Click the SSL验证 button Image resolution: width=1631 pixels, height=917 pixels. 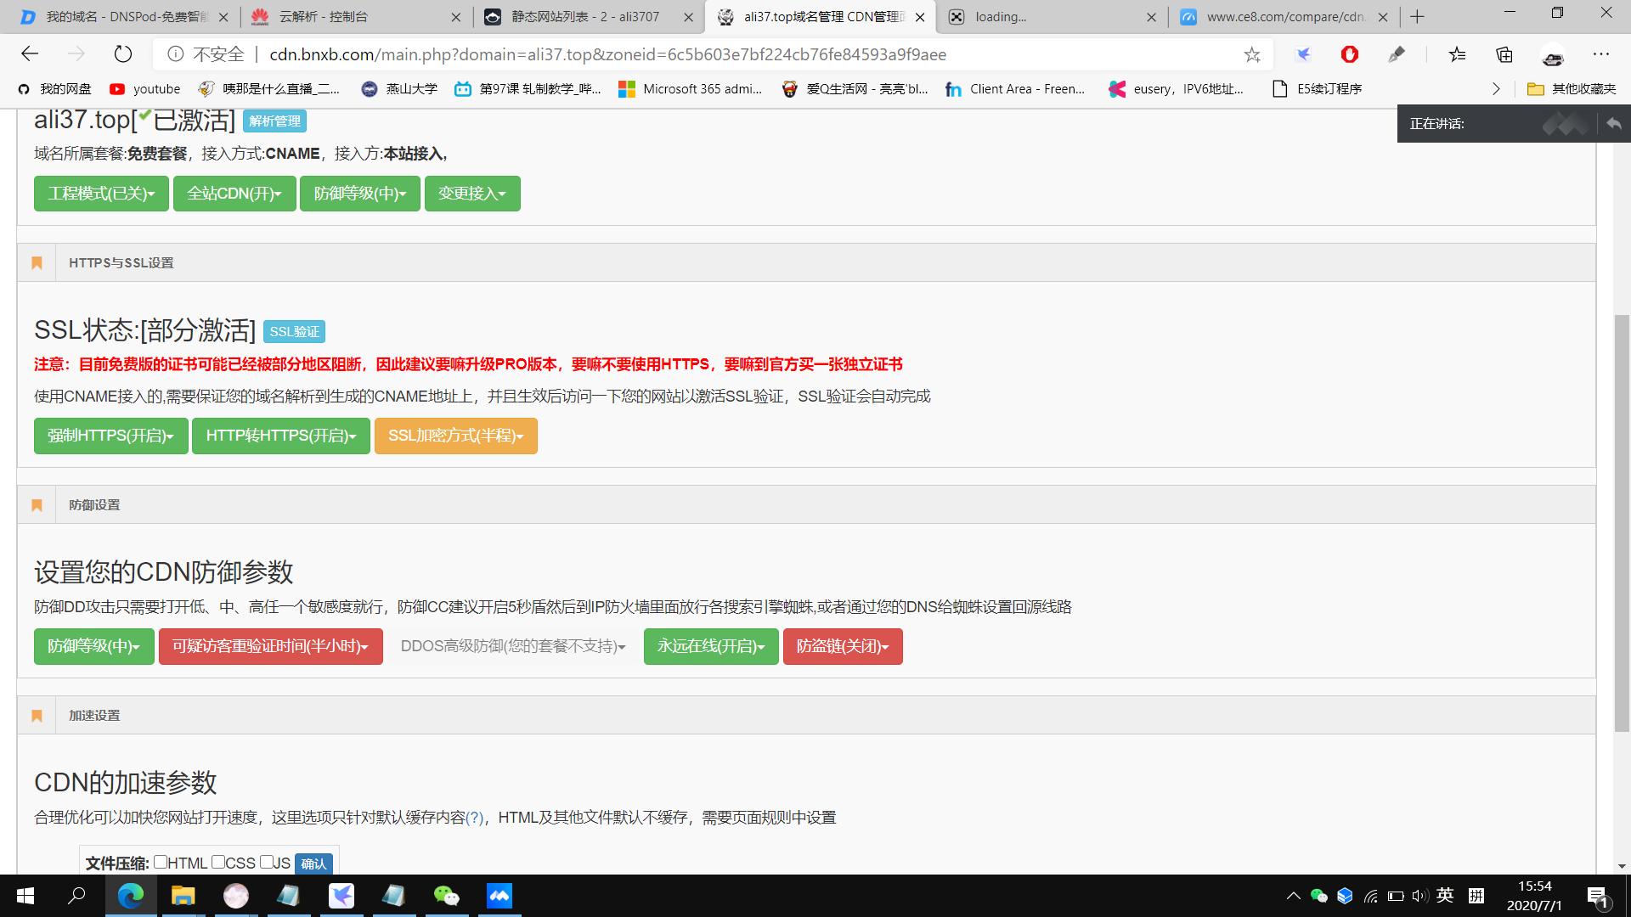click(x=294, y=331)
